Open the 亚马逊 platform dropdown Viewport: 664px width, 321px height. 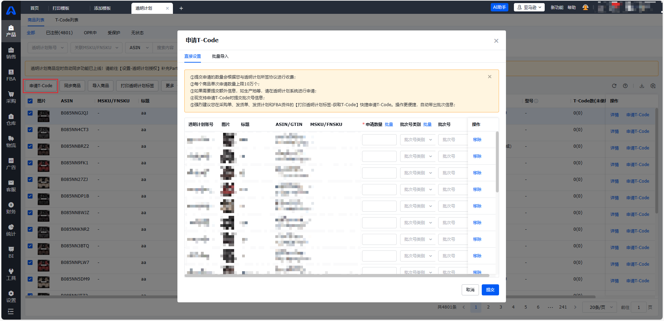click(529, 7)
